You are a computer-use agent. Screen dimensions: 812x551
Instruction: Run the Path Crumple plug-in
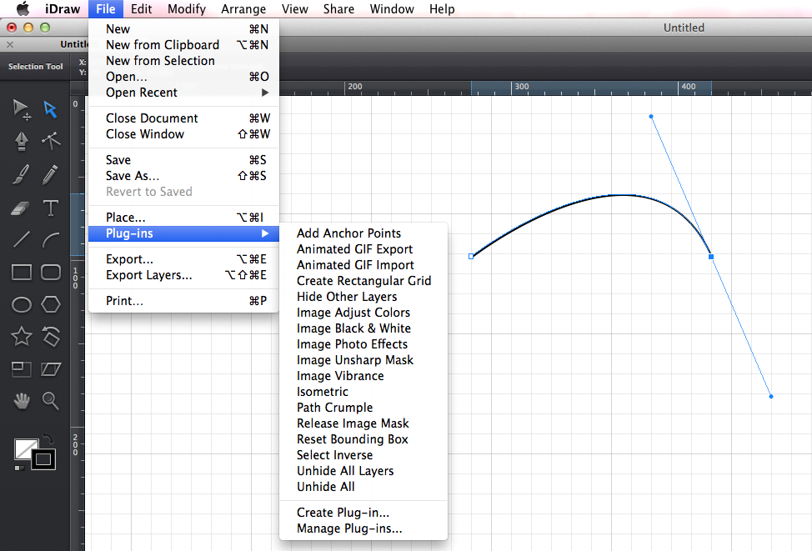(363, 408)
